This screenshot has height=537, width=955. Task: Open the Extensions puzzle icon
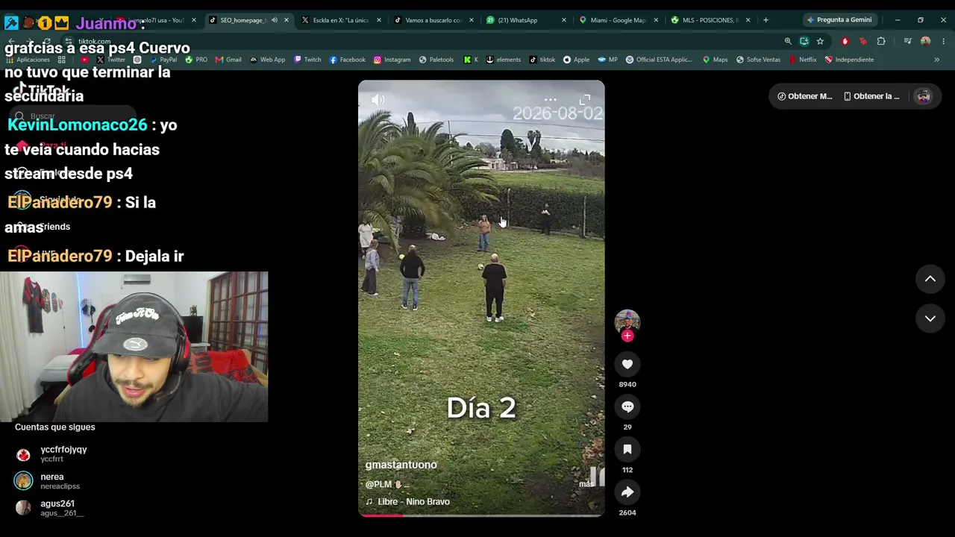click(x=881, y=41)
